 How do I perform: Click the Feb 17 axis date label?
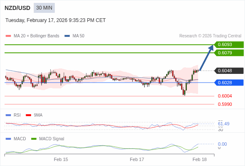click(137, 159)
